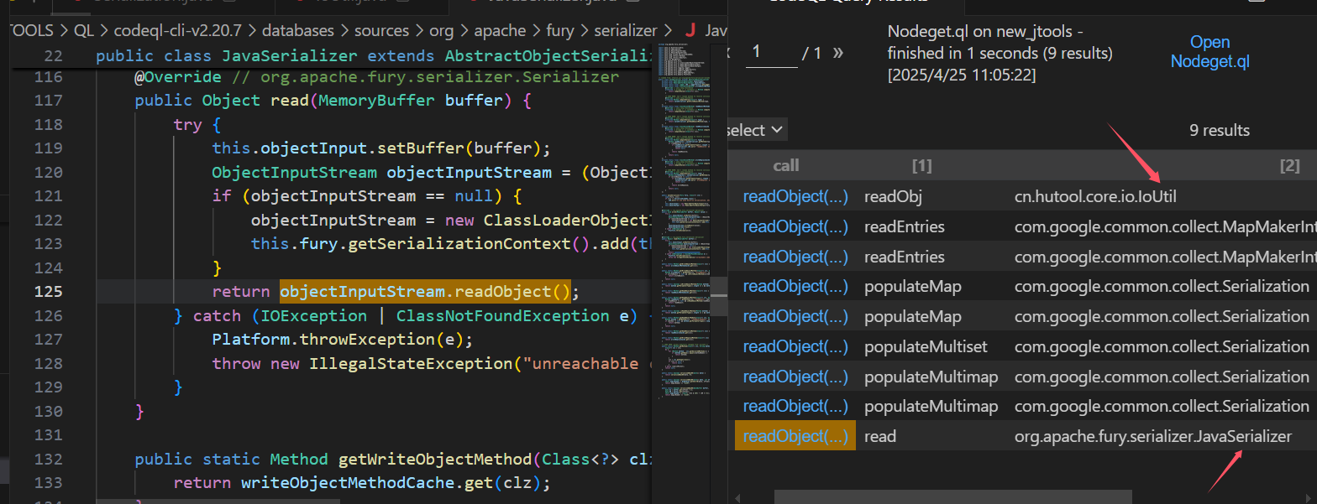
Task: Click 'getWriteObjectMethod' method name on line 132
Action: pyautogui.click(x=435, y=460)
